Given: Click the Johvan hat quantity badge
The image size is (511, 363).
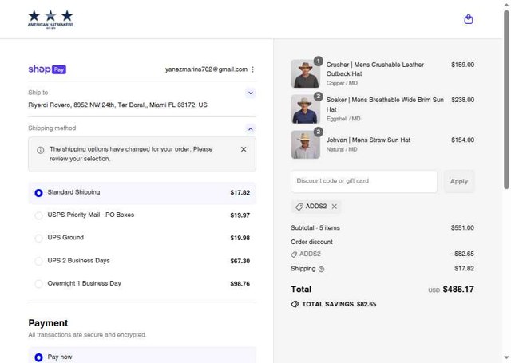Looking at the screenshot, I should pyautogui.click(x=318, y=132).
